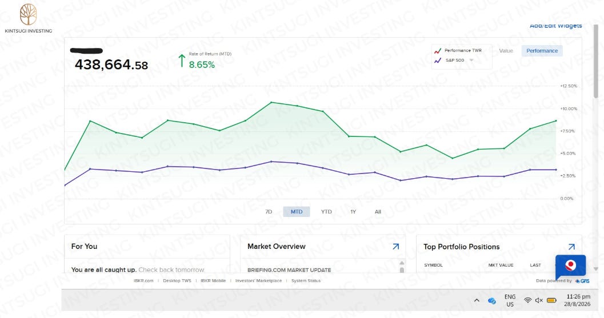This screenshot has width=604, height=318.
Task: Switch chart to Performance view
Action: pos(542,51)
